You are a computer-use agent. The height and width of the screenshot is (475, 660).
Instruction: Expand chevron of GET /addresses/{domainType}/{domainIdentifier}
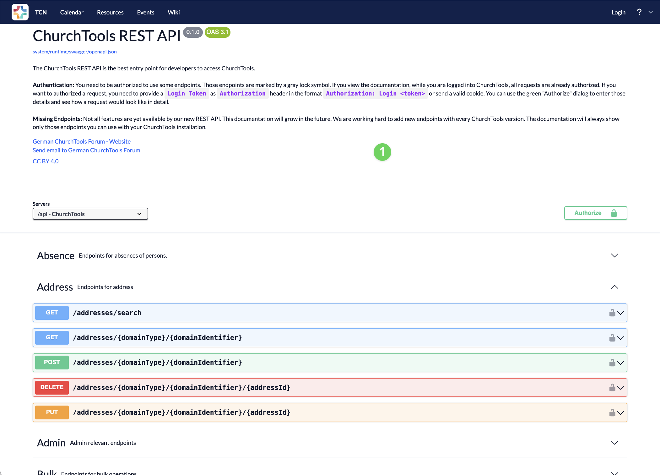coord(620,338)
